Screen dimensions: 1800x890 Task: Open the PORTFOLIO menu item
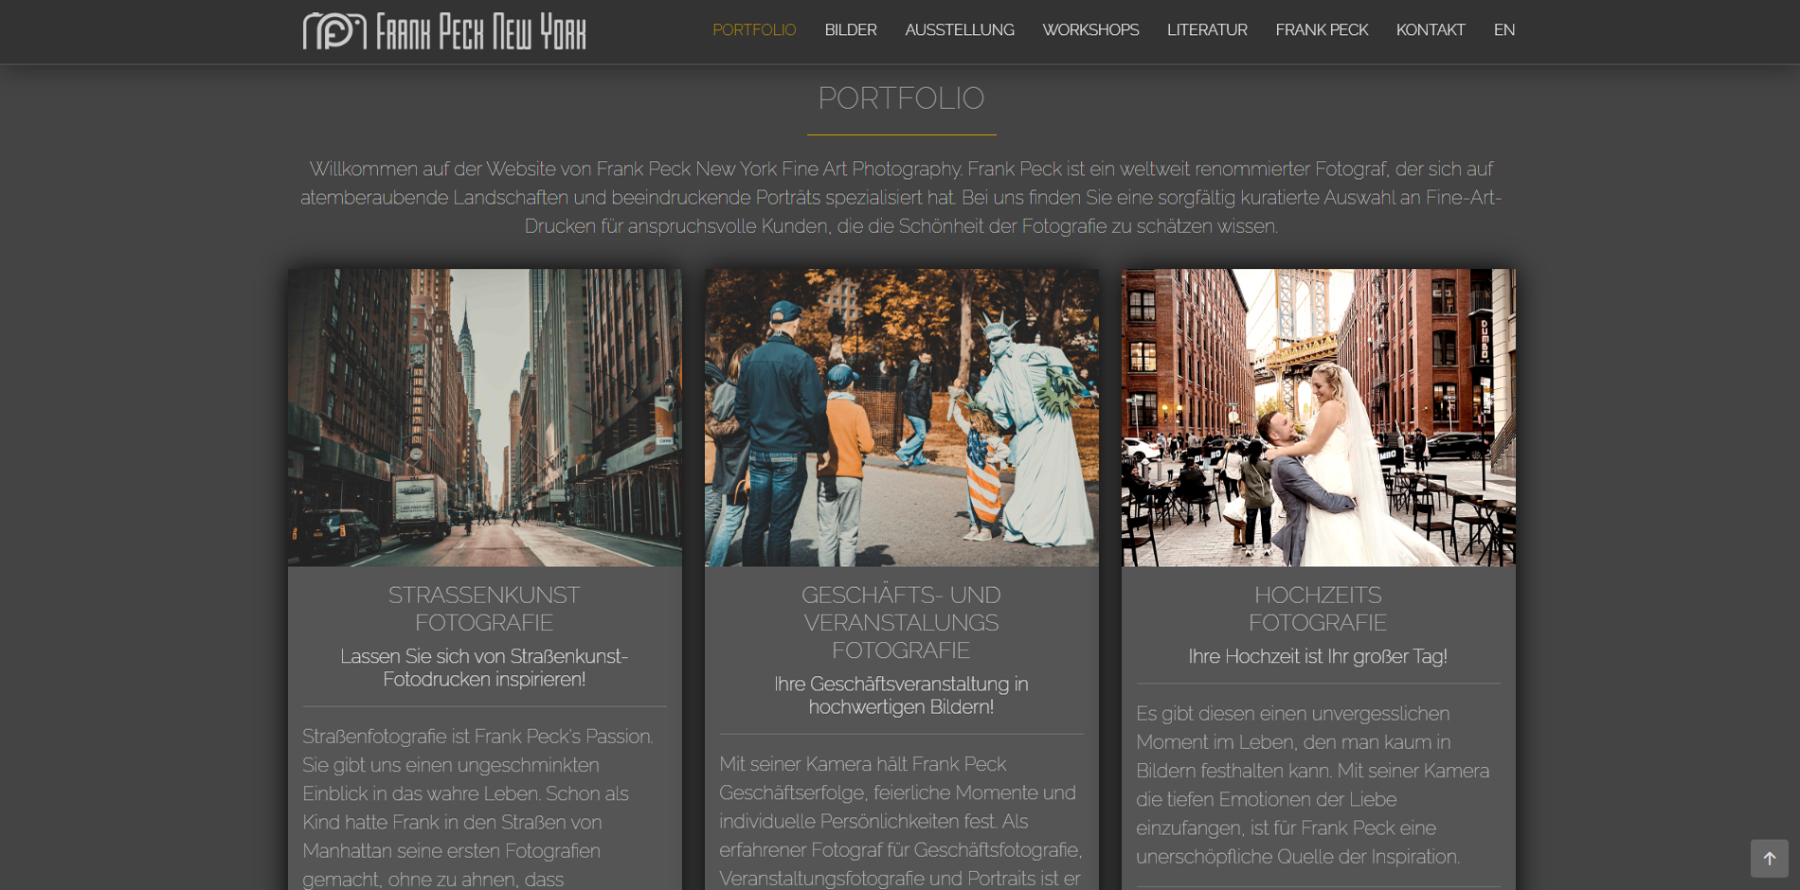(754, 30)
